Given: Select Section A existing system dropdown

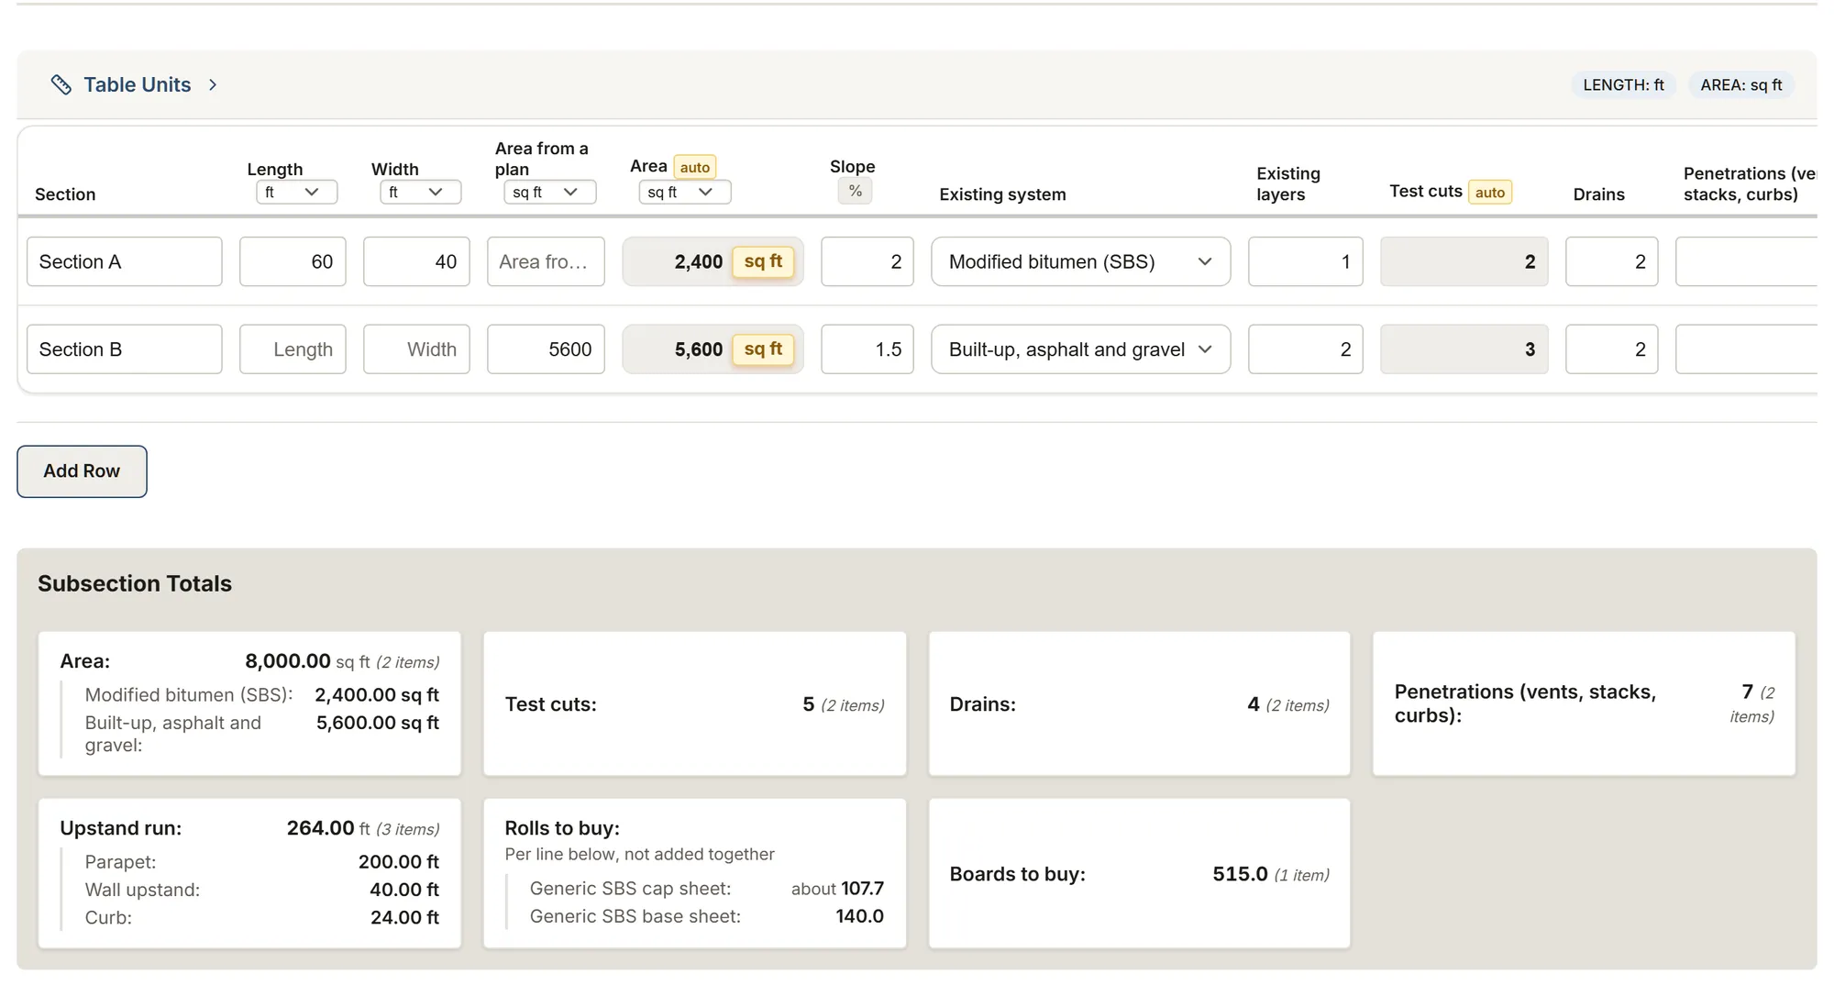Looking at the screenshot, I should tap(1080, 261).
